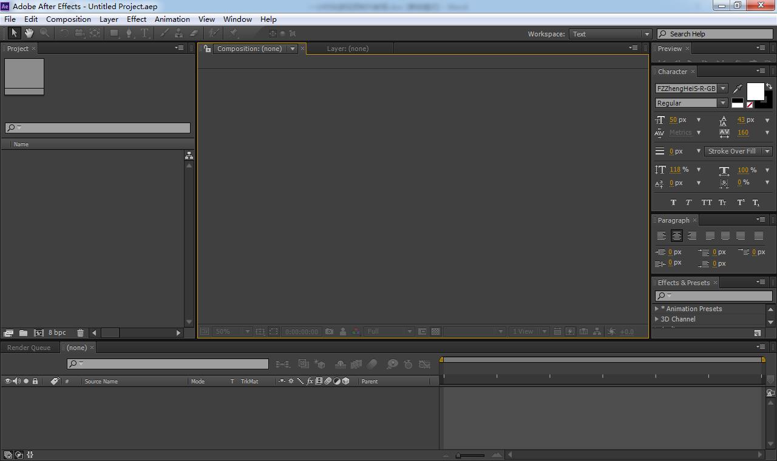
Task: Select the Selection arrow tool
Action: point(14,33)
